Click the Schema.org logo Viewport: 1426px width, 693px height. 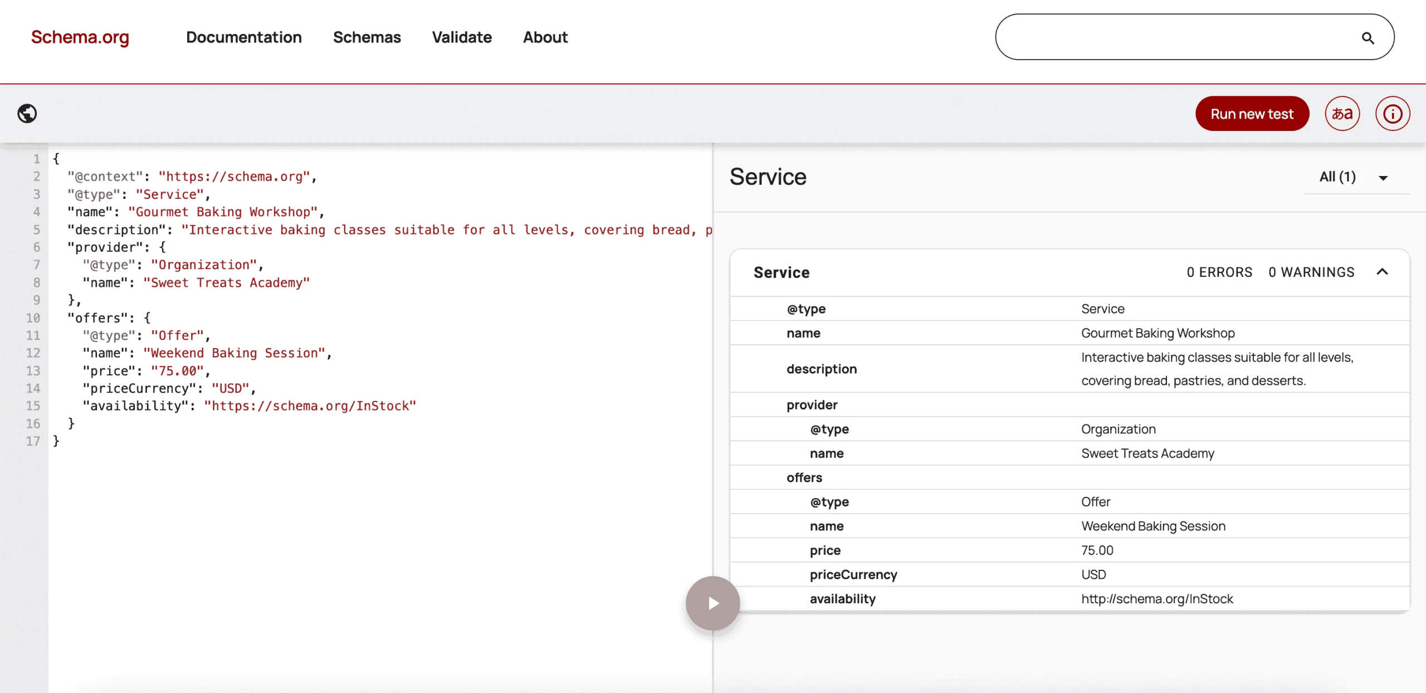[80, 37]
